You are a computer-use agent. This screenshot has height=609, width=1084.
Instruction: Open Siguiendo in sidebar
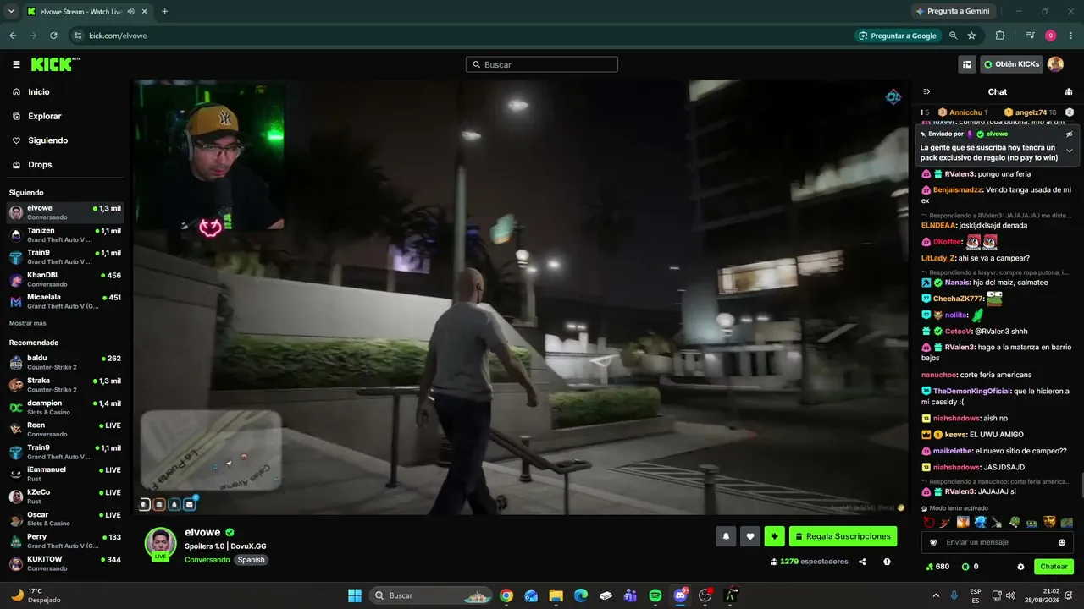65,140
